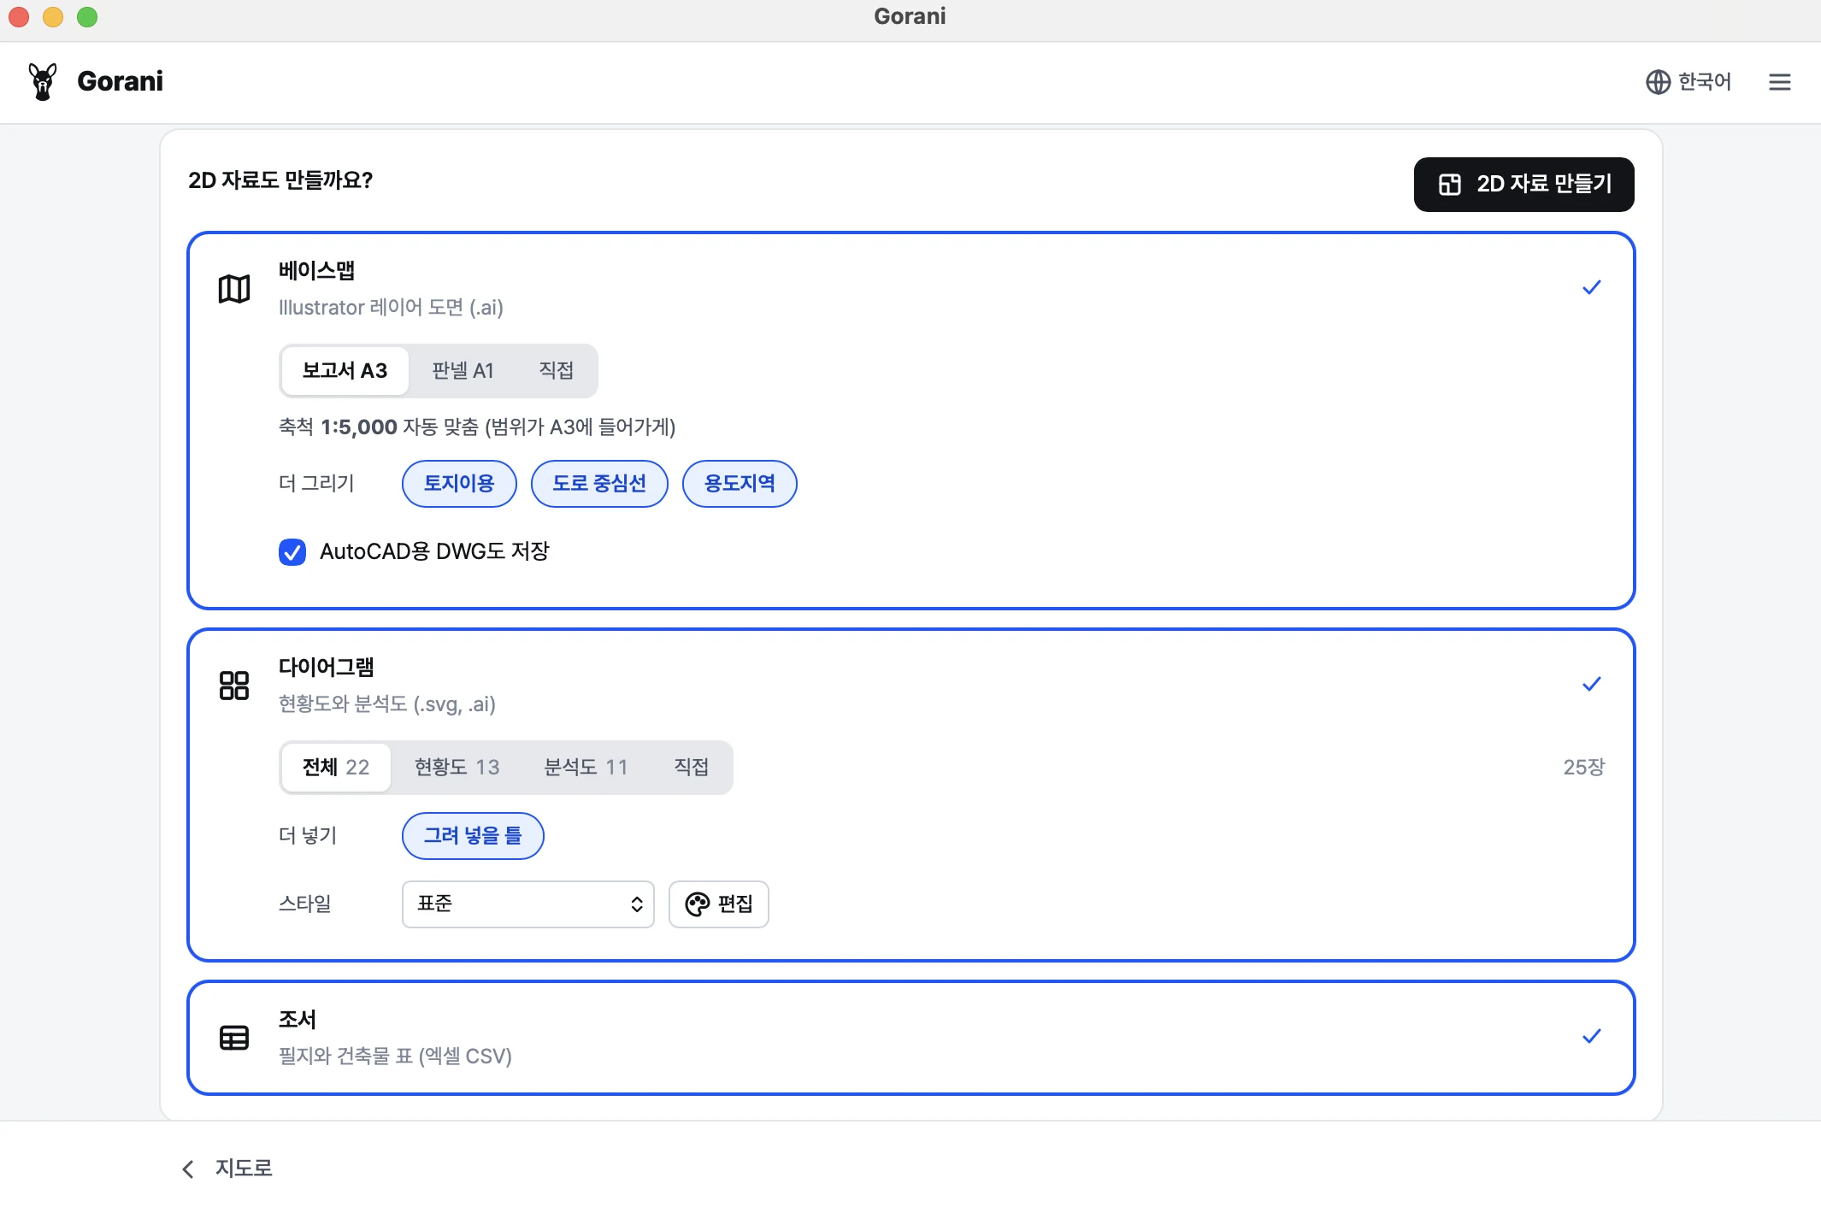The image size is (1821, 1207).
Task: Toggle the 토지이용 chip
Action: click(459, 484)
